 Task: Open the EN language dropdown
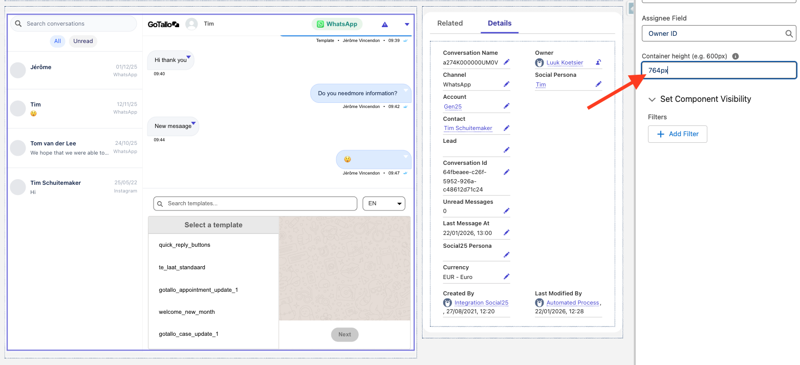coord(383,203)
